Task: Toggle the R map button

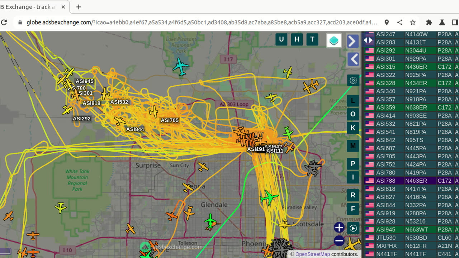Action: click(x=353, y=195)
